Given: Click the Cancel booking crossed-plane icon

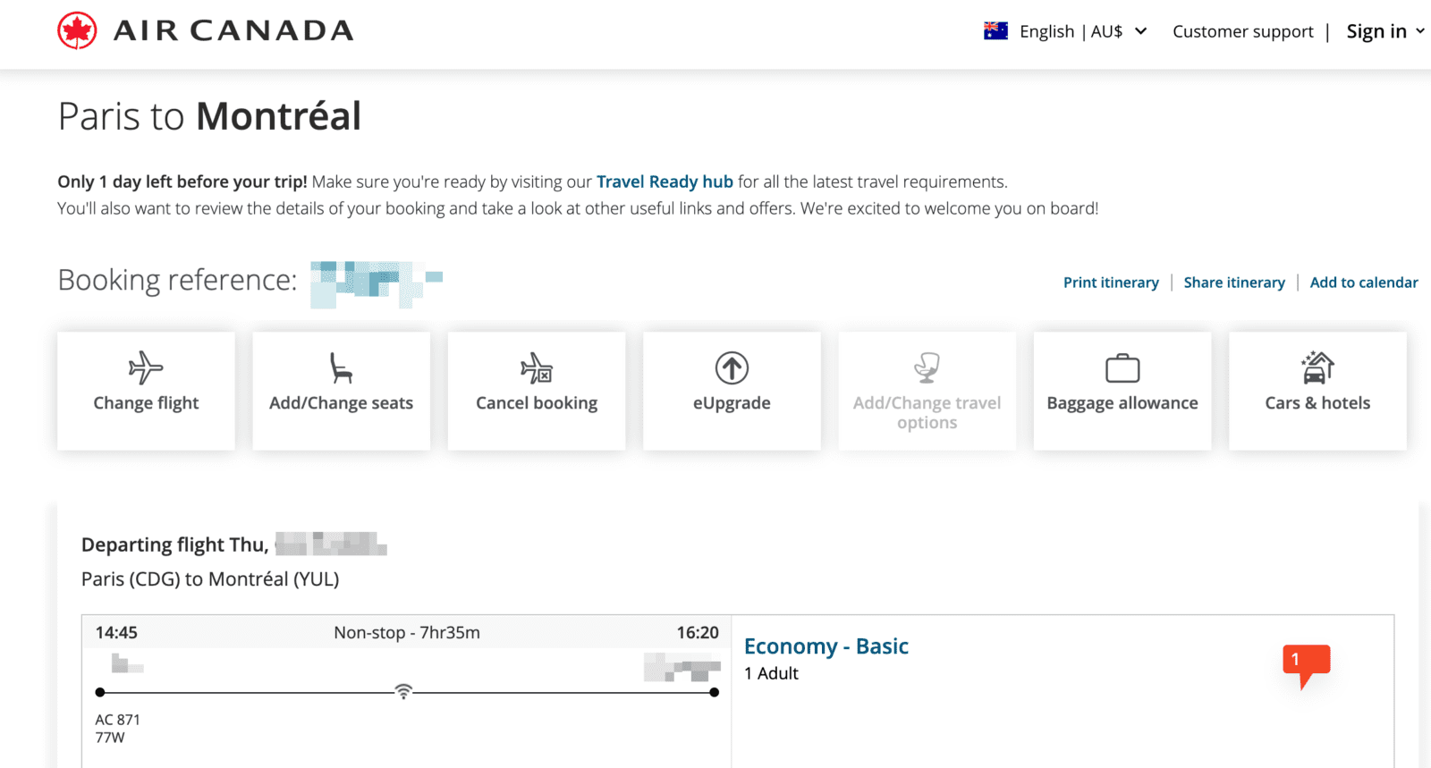Looking at the screenshot, I should click(537, 367).
